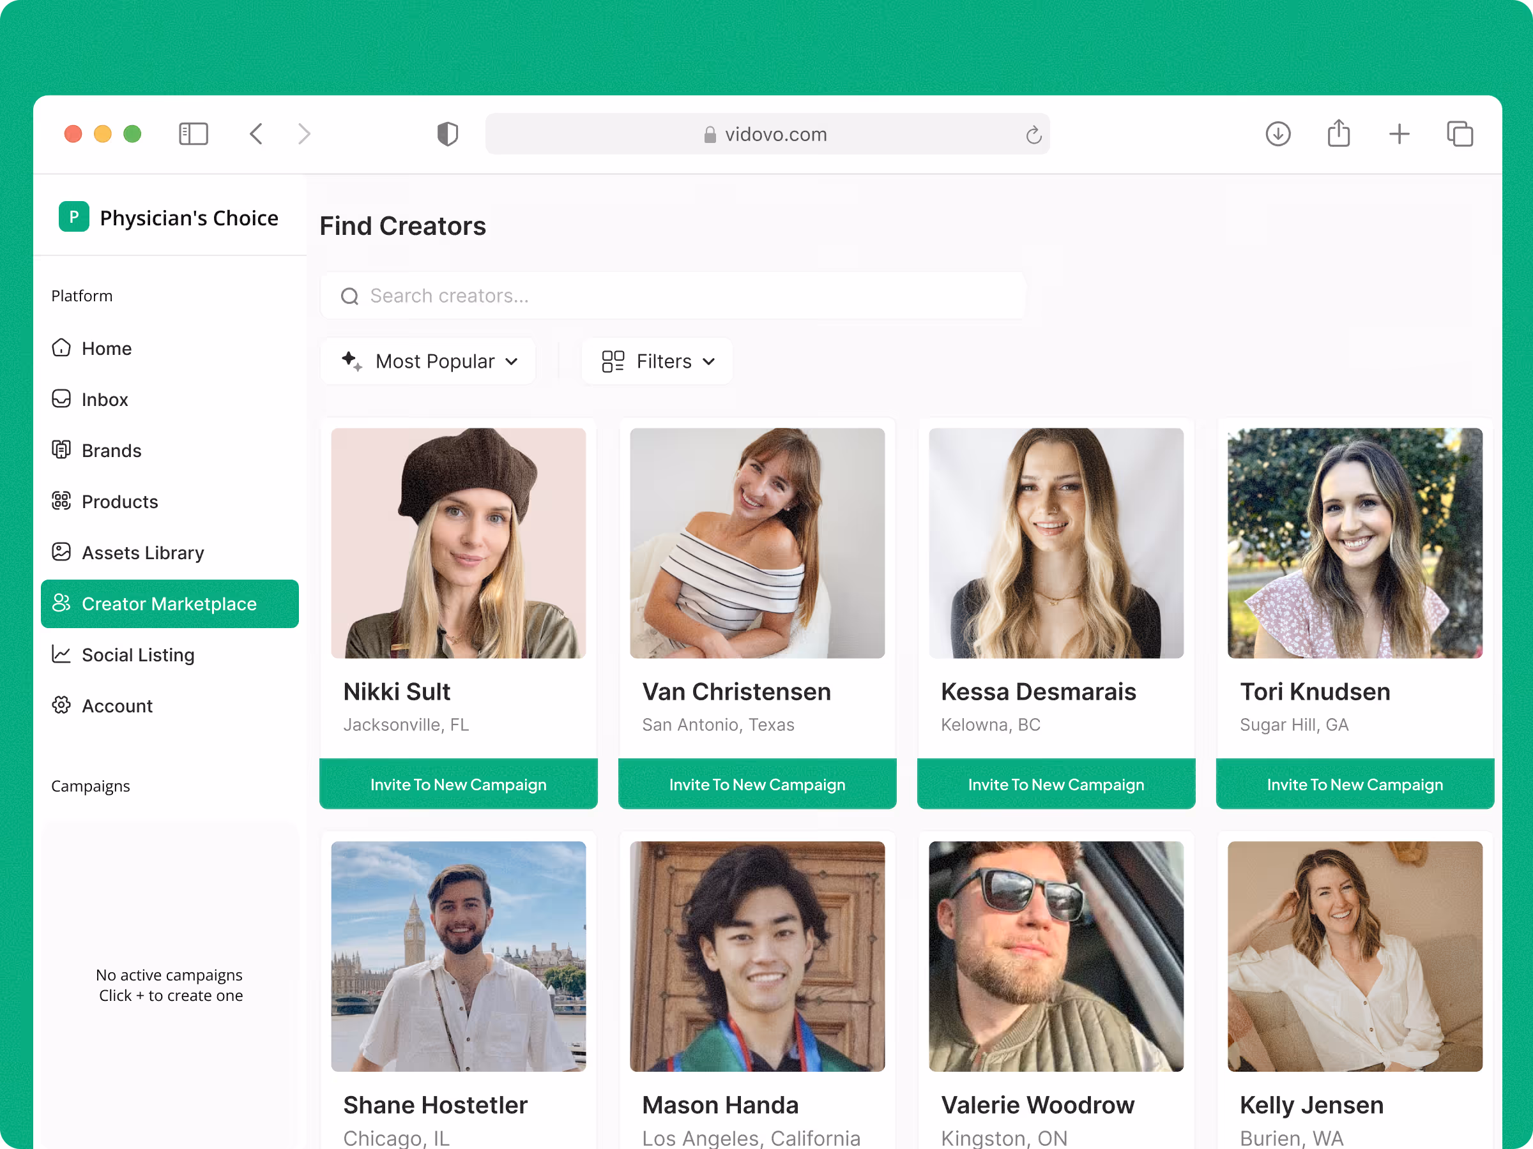
Task: Click the lock icon in address bar
Action: [710, 134]
